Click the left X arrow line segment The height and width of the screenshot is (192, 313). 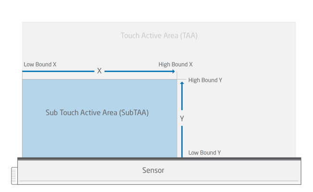58,71
